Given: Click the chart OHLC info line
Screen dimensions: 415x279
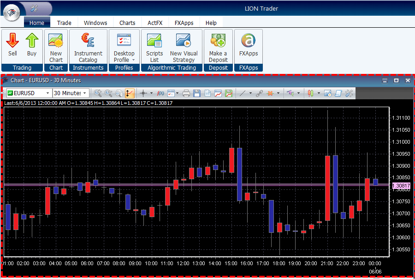Looking at the screenshot, I should pyautogui.click(x=88, y=103).
